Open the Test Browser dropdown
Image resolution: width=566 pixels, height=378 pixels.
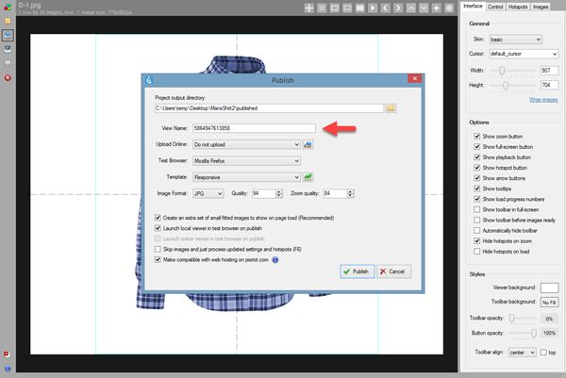pos(245,160)
